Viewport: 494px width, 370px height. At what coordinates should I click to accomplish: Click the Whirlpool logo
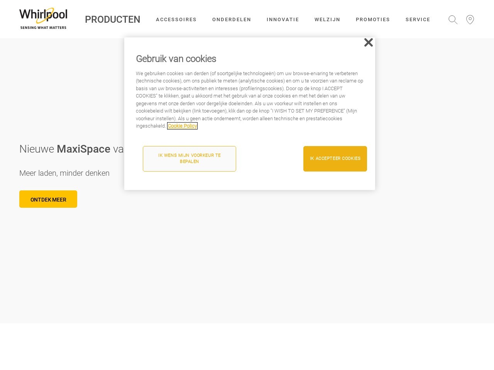click(x=43, y=16)
